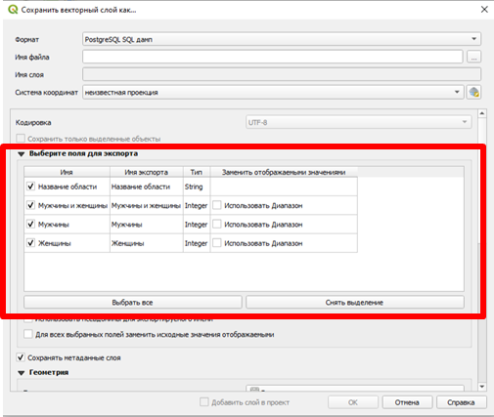Click the scrollbar down arrow

tap(482, 387)
